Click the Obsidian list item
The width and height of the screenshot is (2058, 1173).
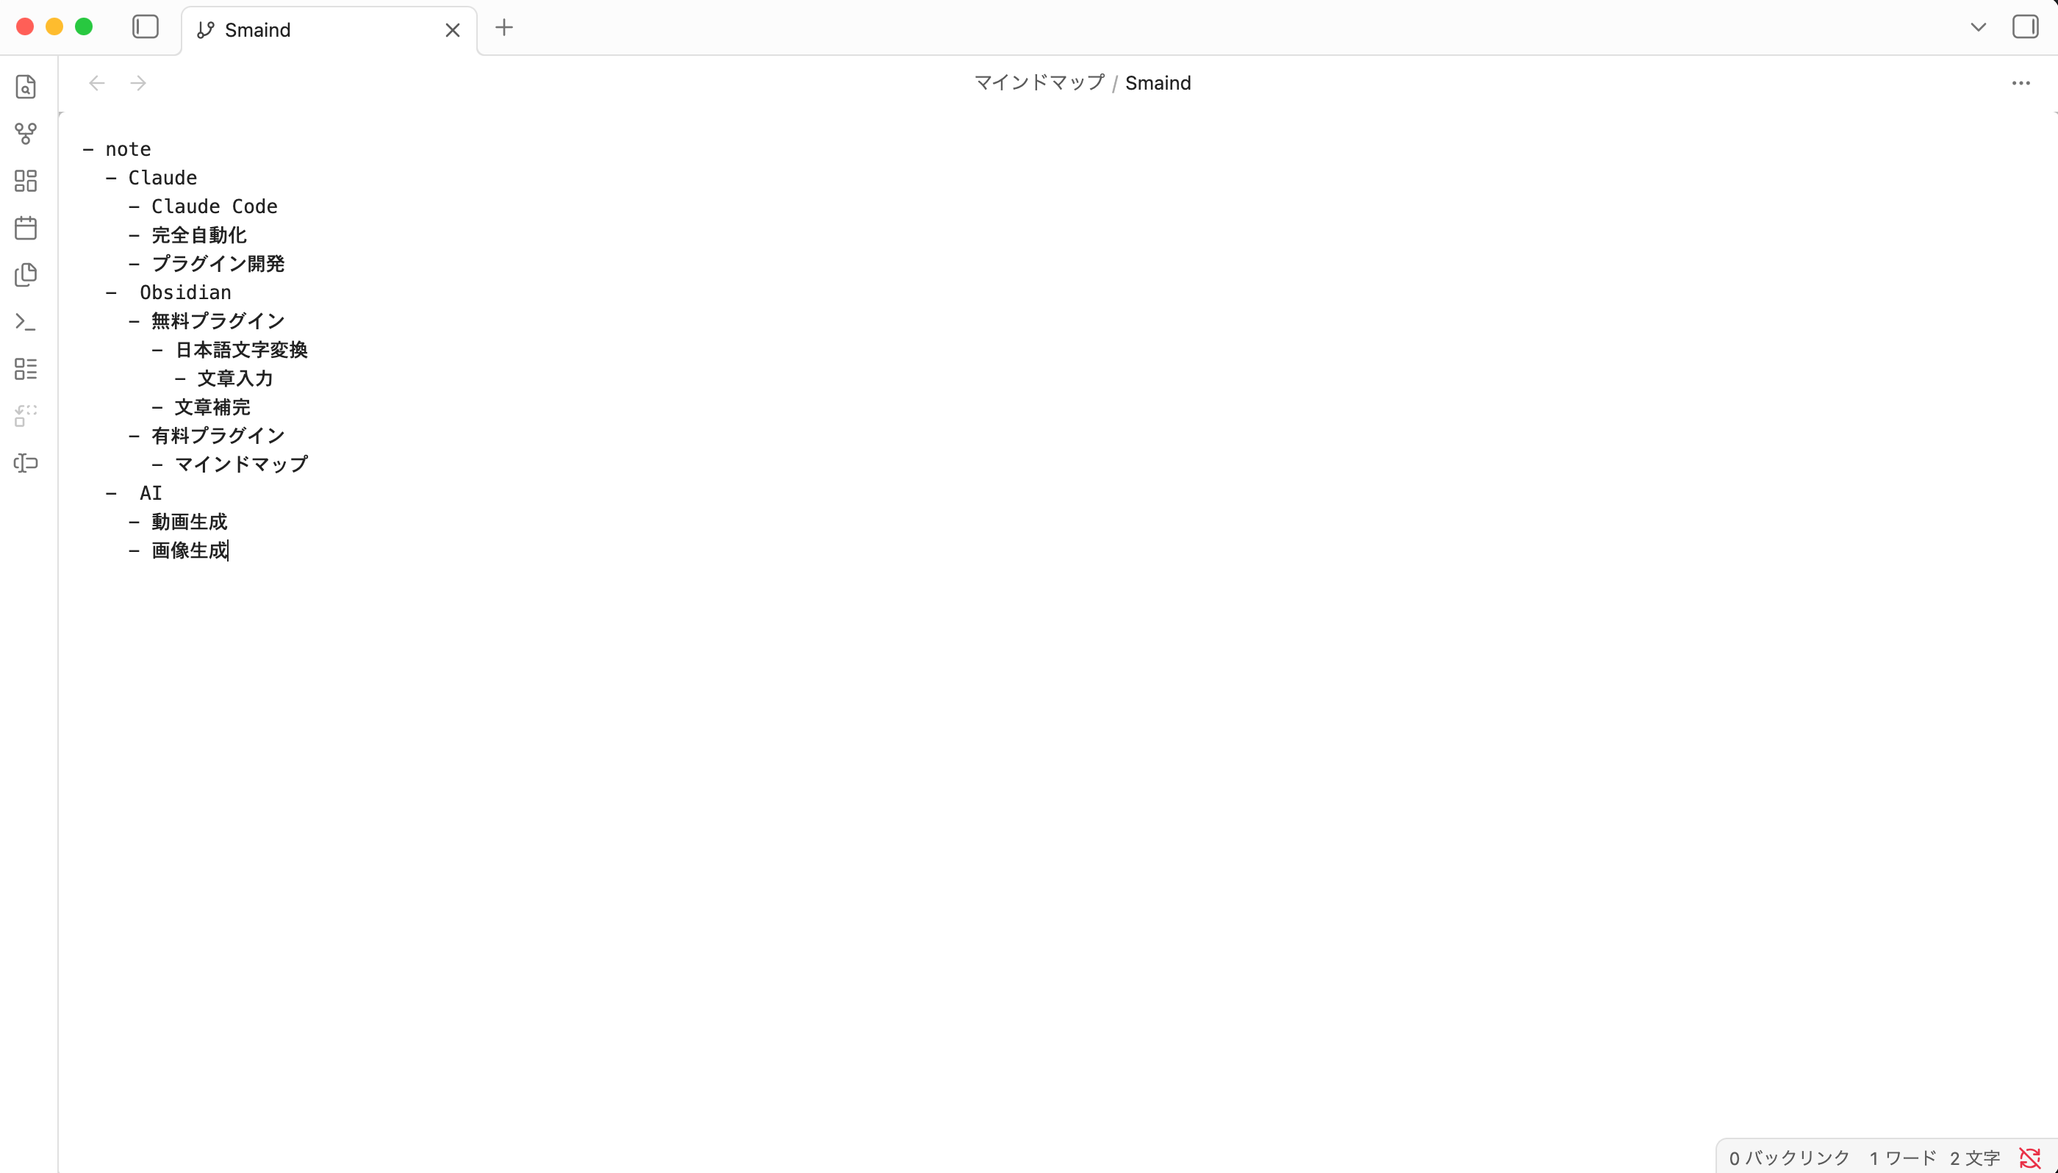coord(185,293)
